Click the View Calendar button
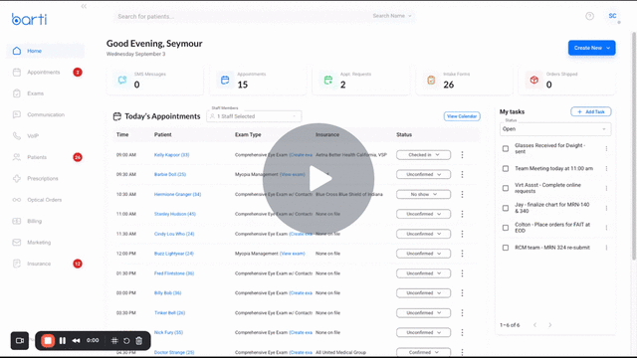Image resolution: width=637 pixels, height=358 pixels. point(462,116)
